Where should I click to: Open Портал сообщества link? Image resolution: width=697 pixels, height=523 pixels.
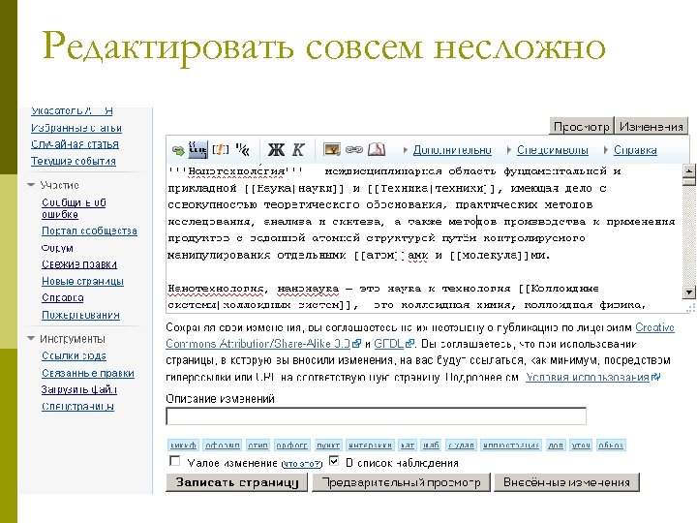click(x=89, y=231)
